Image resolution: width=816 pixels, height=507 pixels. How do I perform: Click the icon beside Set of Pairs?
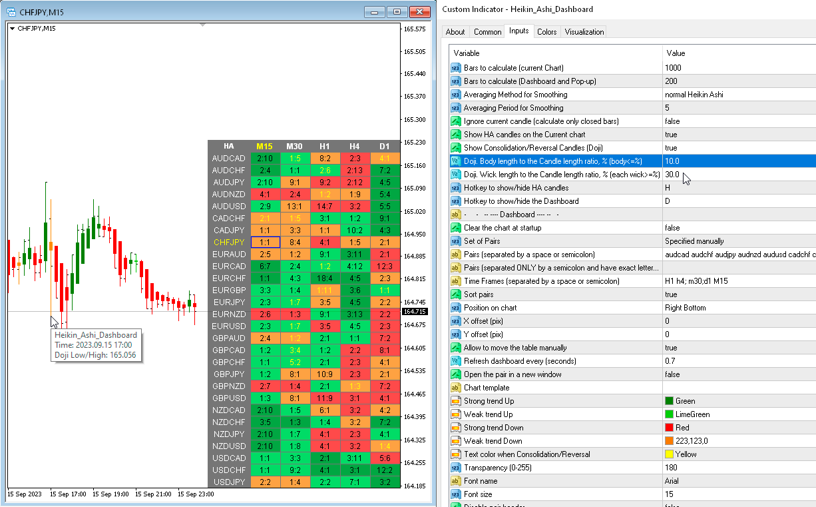click(456, 241)
